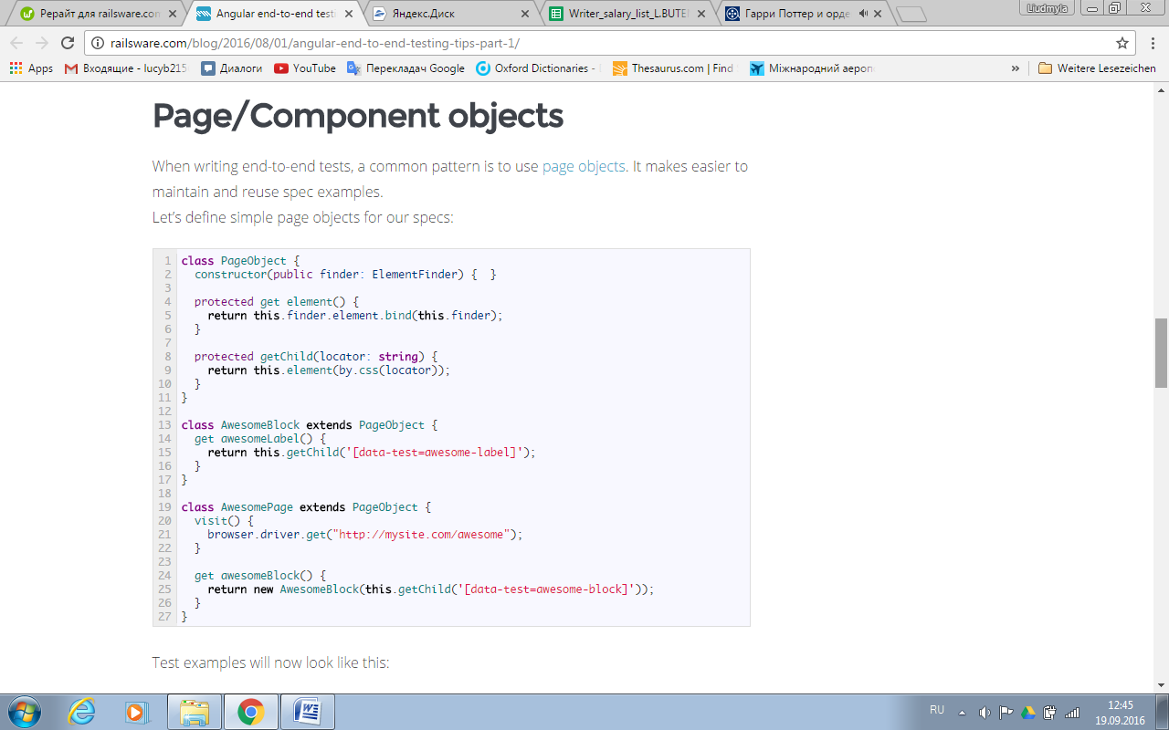Open the YouTube bookmark
This screenshot has height=730, width=1169.
305,68
